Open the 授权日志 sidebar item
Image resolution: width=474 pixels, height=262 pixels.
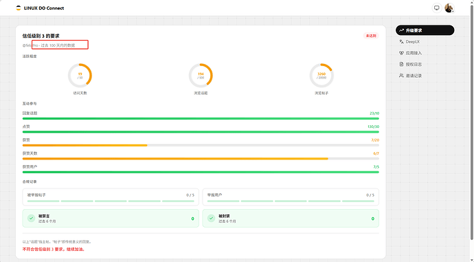[x=425, y=64]
